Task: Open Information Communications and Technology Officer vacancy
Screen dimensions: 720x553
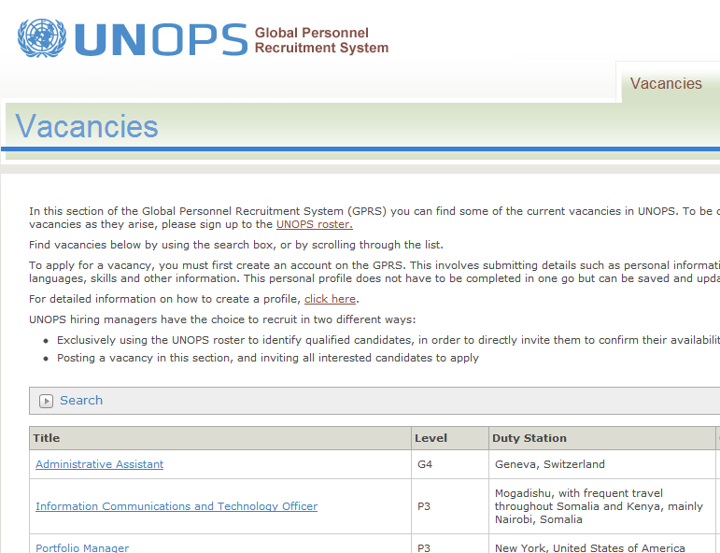Action: click(x=176, y=506)
